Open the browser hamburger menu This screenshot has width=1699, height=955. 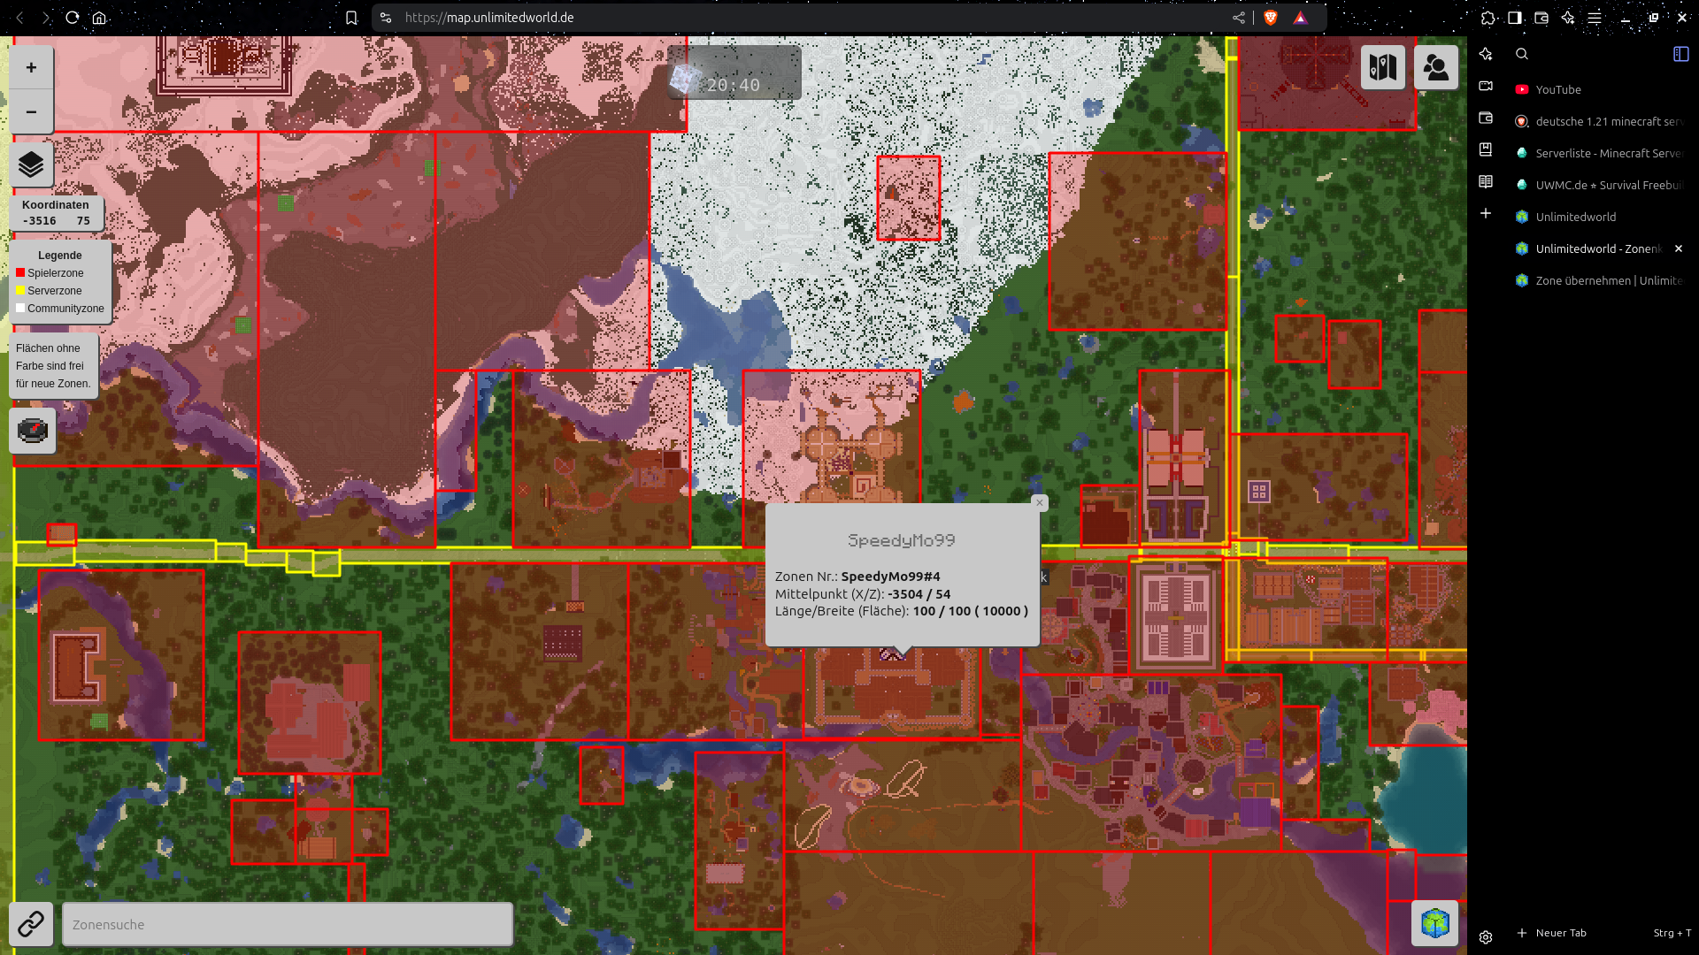(x=1595, y=18)
